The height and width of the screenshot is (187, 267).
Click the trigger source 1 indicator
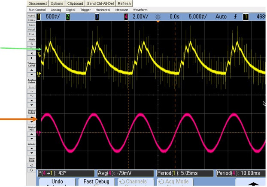pyautogui.click(x=246, y=17)
